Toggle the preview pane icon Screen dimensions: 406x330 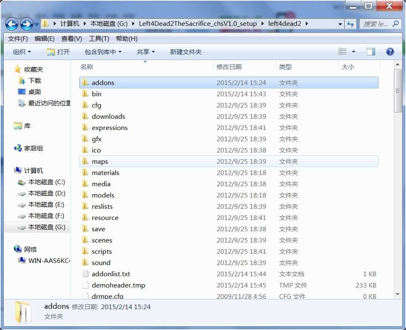(371, 52)
